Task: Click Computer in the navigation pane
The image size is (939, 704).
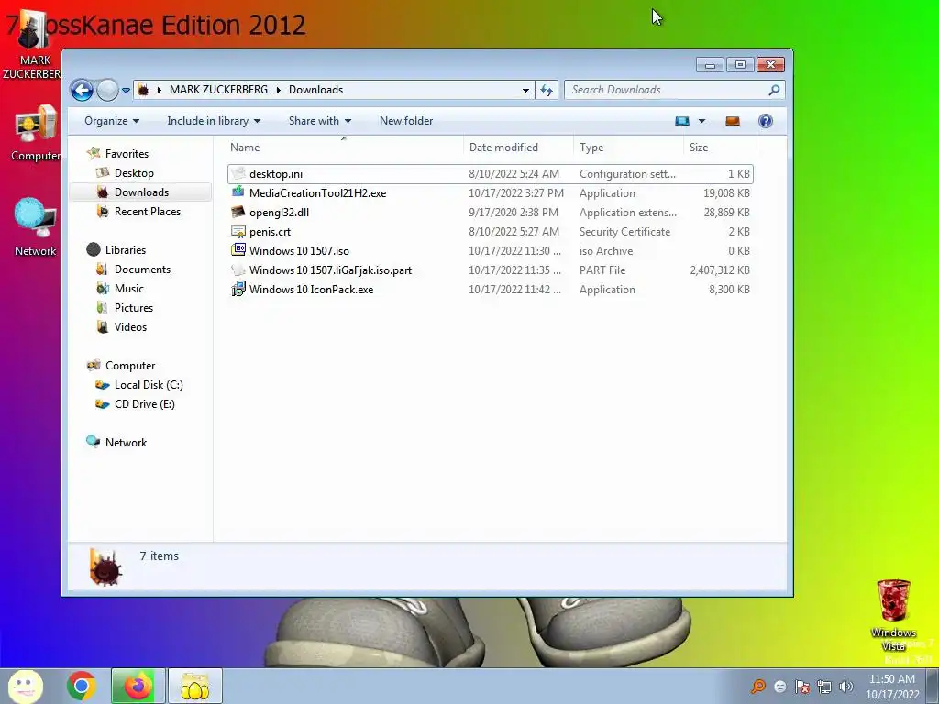Action: [x=130, y=365]
